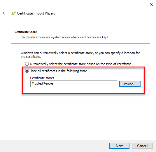Click the 'Certificate stores are system areas' description
Image resolution: width=156 pixels, height=152 pixels.
click(65, 37)
